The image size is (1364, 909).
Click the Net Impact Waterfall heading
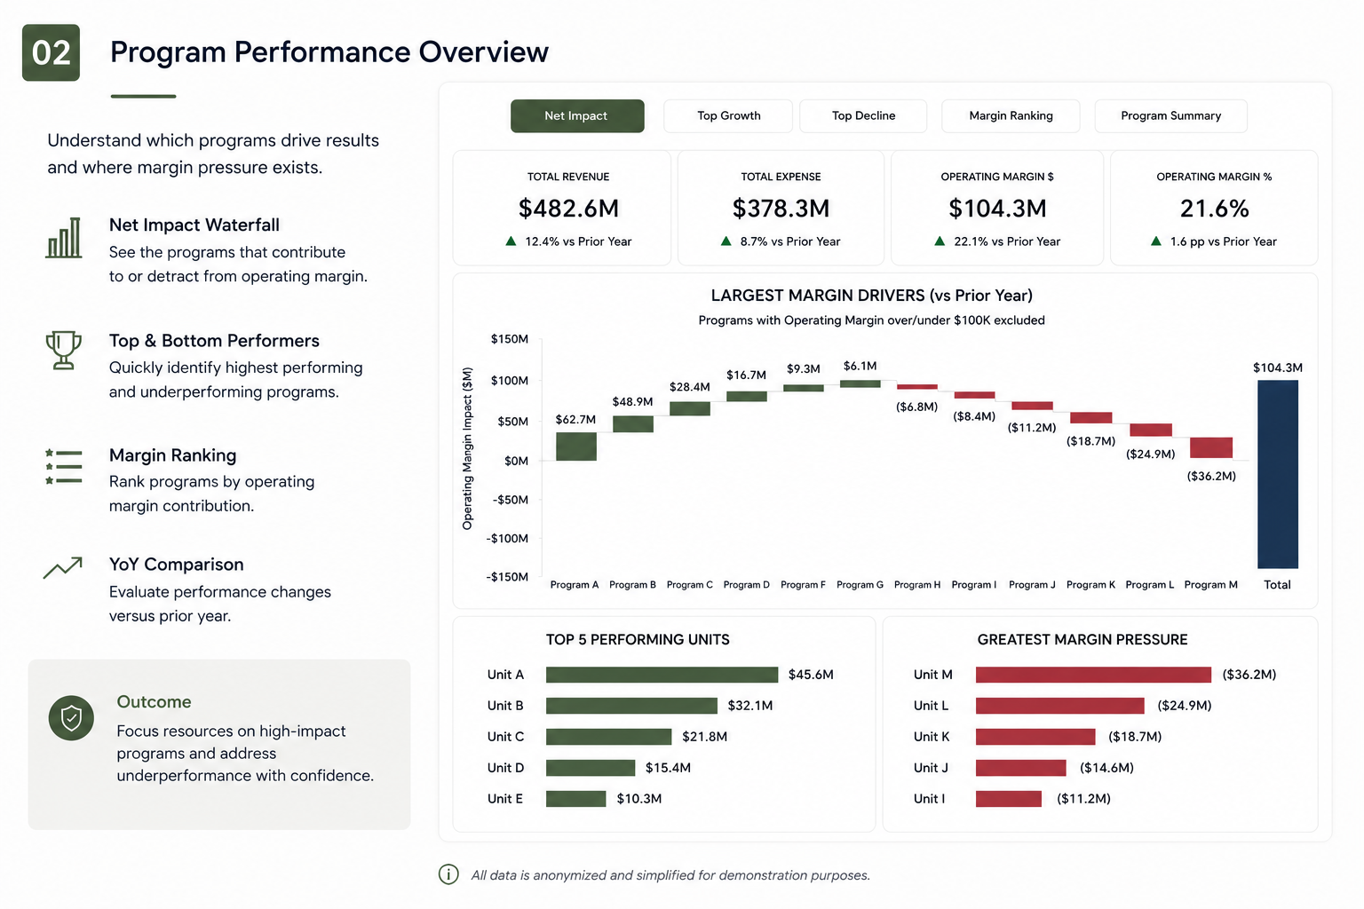194,225
